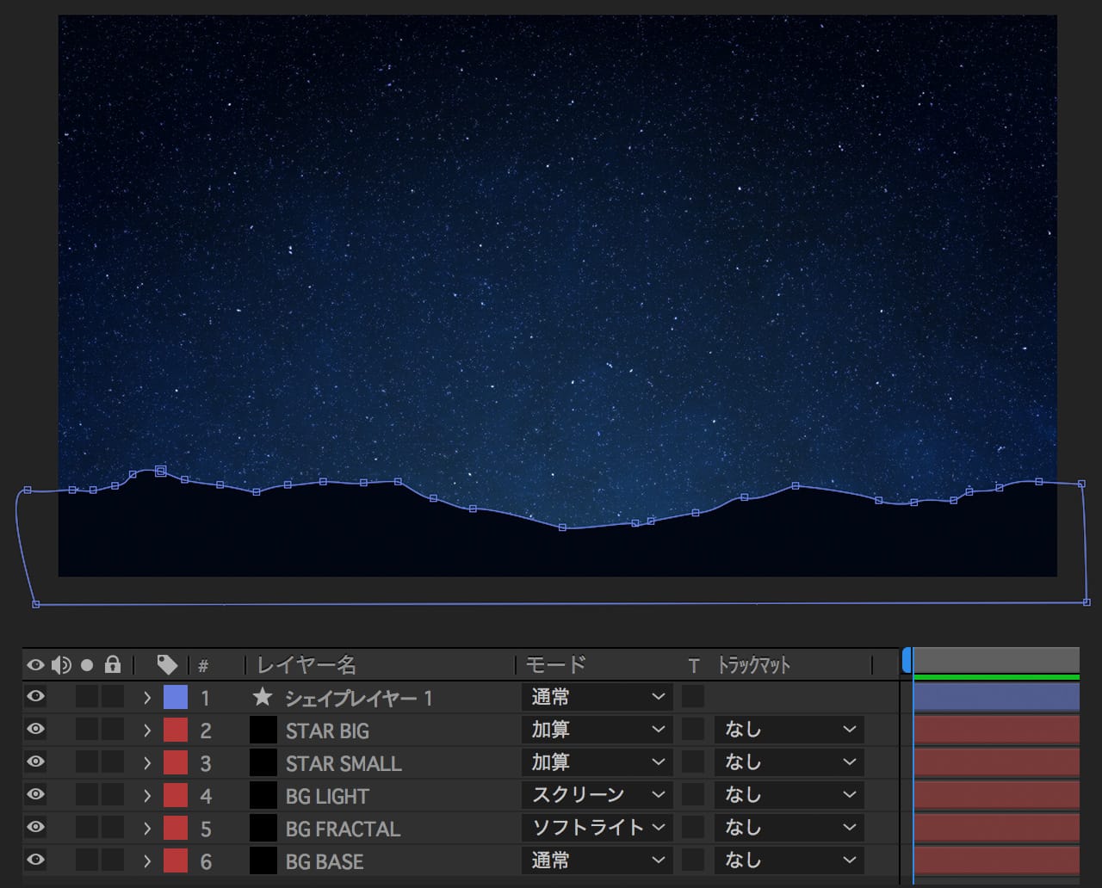Image resolution: width=1102 pixels, height=888 pixels.
Task: Select the STAR SMALL layer name
Action: click(344, 763)
